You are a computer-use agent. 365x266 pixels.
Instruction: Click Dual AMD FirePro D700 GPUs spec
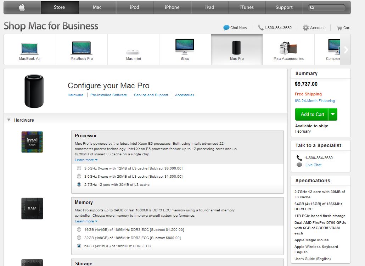[320, 228]
